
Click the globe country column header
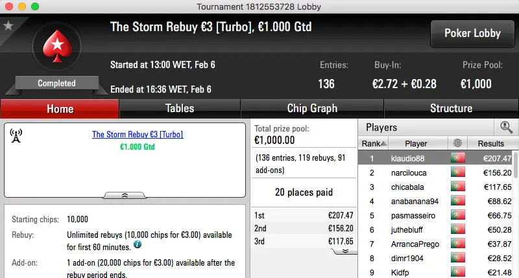457,143
